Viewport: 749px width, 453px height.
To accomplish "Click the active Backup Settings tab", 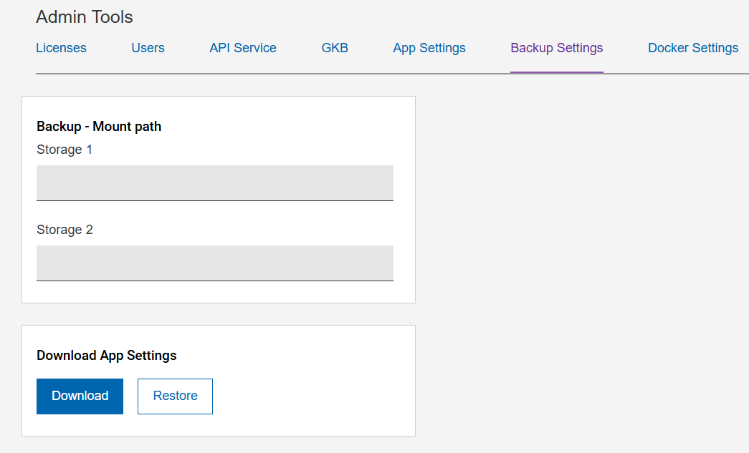I will pyautogui.click(x=556, y=48).
